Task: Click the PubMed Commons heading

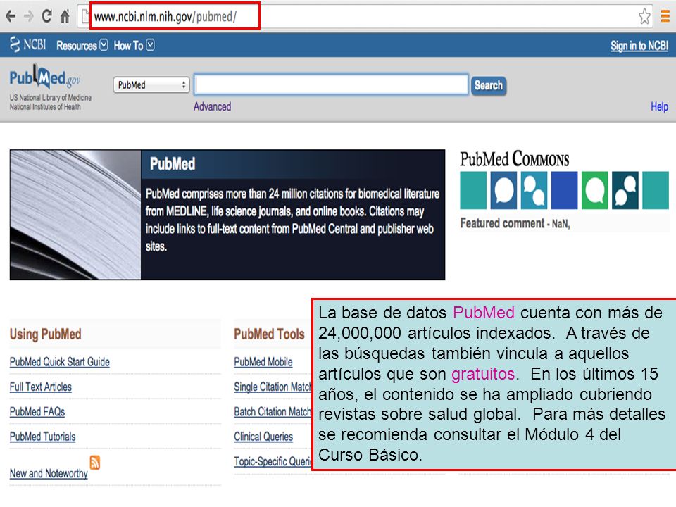Action: click(514, 159)
